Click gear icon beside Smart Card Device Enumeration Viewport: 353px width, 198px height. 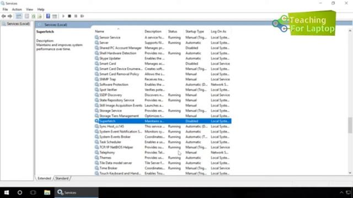click(97, 69)
